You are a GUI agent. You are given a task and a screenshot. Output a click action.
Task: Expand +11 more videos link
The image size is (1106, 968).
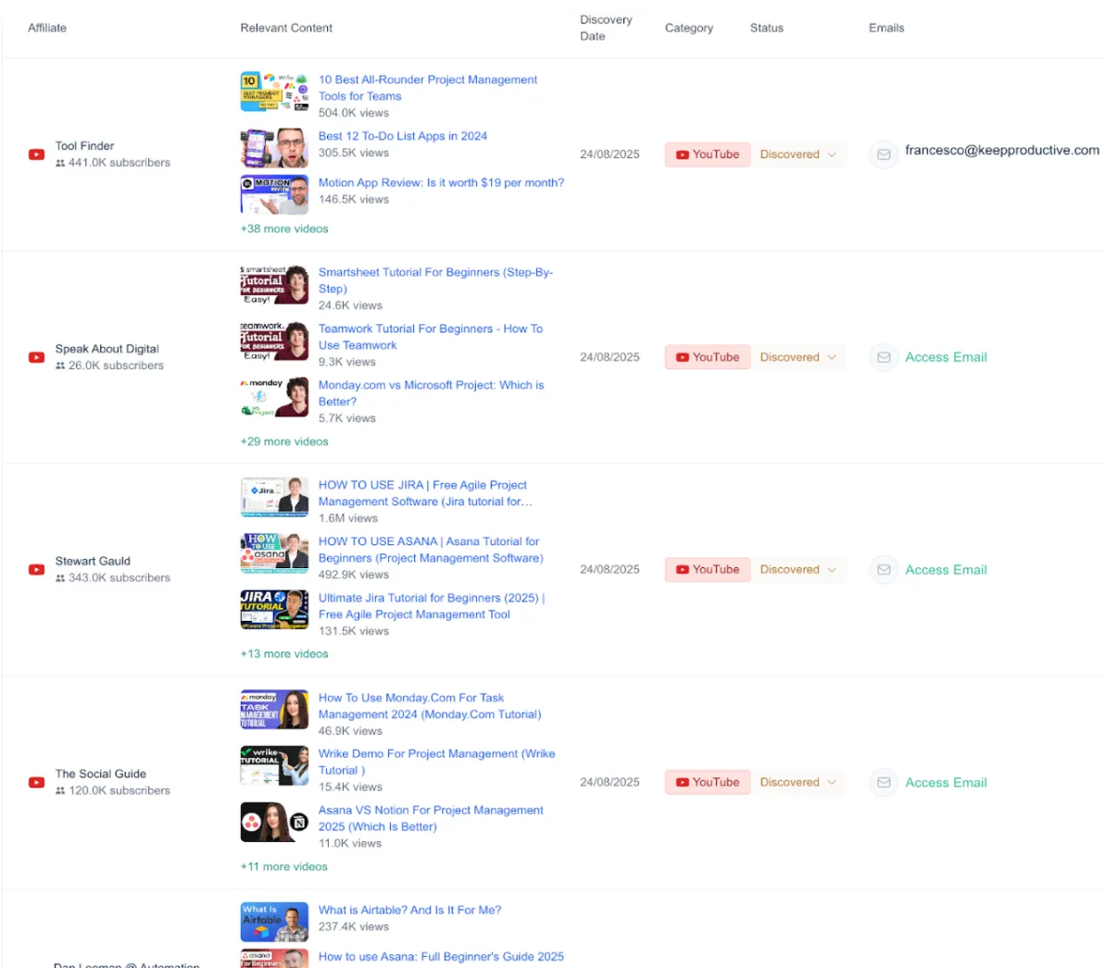[283, 866]
